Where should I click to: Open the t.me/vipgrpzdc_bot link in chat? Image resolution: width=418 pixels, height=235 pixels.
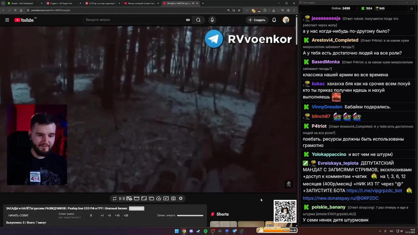(374, 191)
